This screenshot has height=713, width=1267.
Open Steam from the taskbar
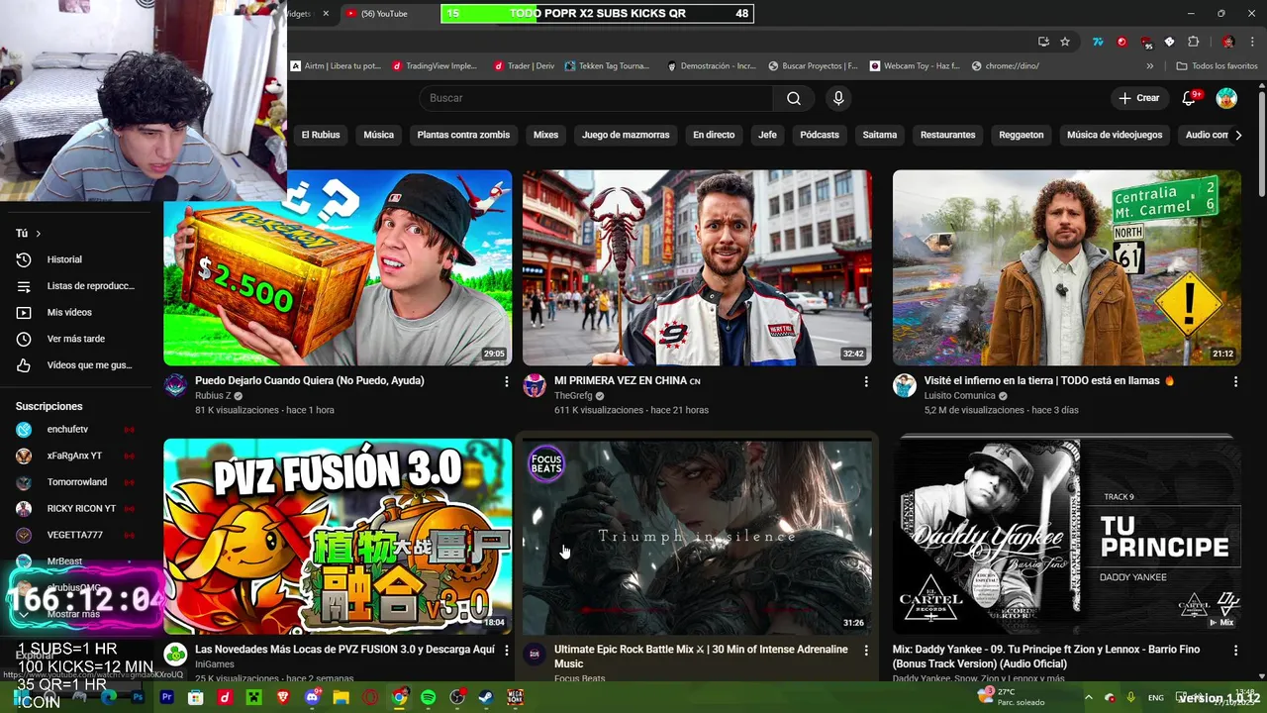[485, 698]
